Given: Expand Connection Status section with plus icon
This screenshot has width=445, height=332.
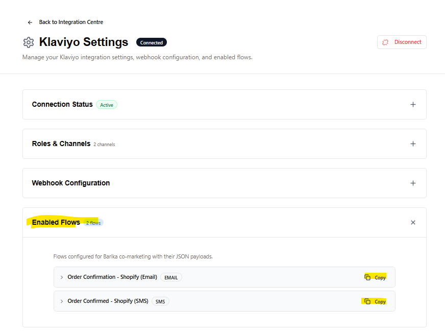Looking at the screenshot, I should 413,105.
